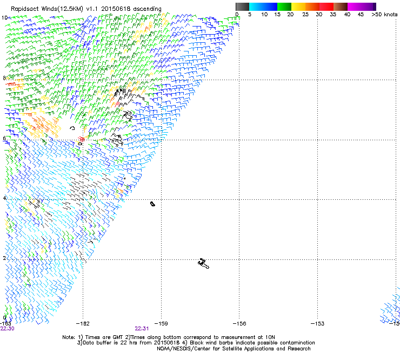Click the '8' latitude axis label
This screenshot has height=352, width=400.
[4, 78]
